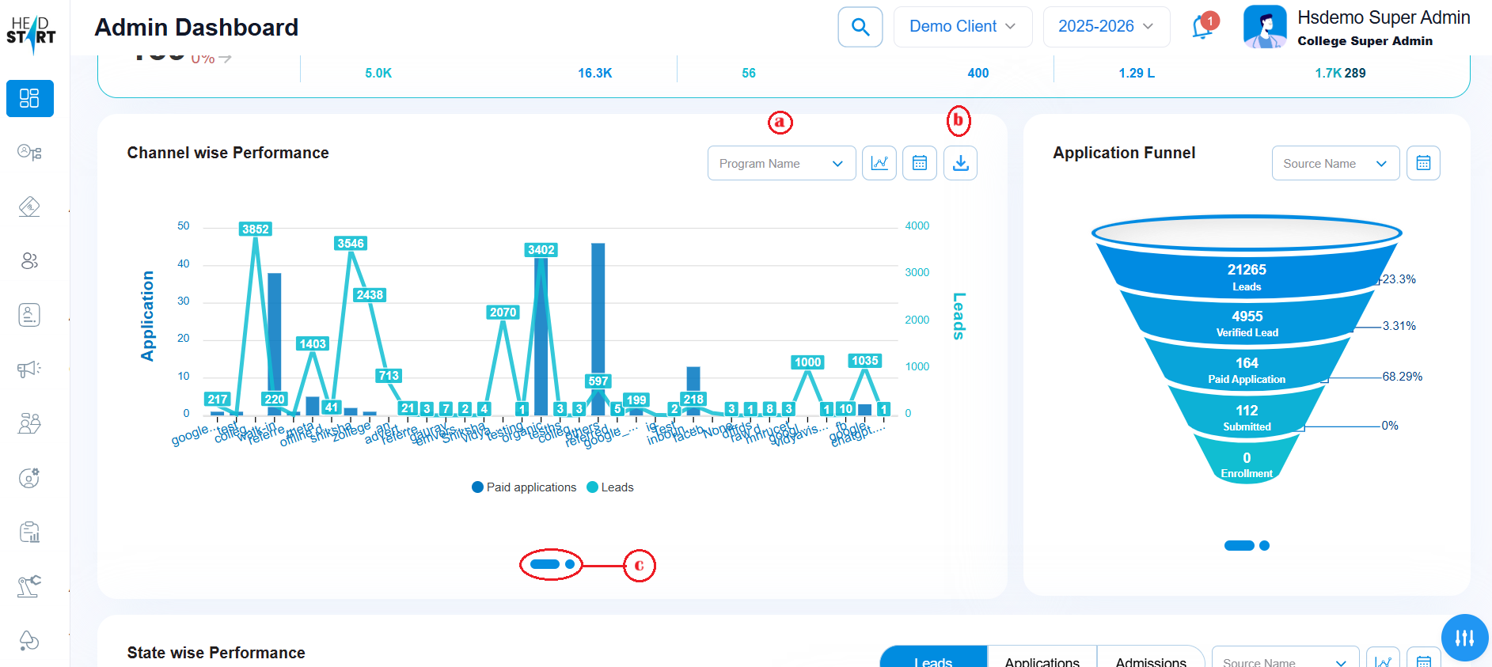This screenshot has width=1492, height=667.
Task: Open the megaphone campaigns sidebar icon
Action: (30, 369)
